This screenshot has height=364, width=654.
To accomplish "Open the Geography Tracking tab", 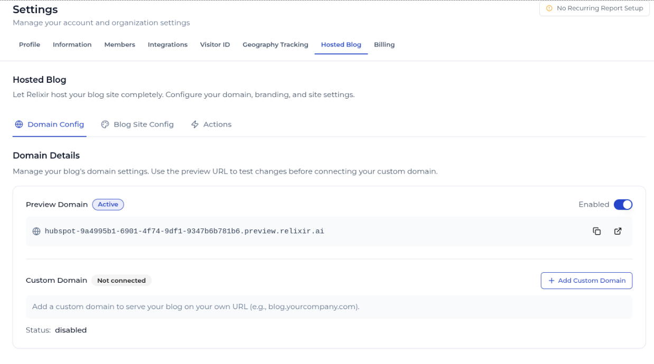I will pyautogui.click(x=275, y=45).
